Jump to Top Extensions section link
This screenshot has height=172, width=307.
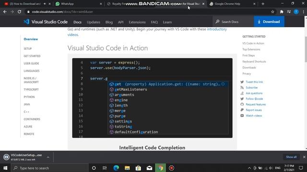[x=251, y=49]
